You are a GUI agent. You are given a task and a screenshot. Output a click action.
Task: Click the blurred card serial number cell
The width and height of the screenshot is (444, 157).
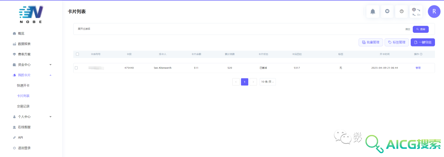click(96, 68)
